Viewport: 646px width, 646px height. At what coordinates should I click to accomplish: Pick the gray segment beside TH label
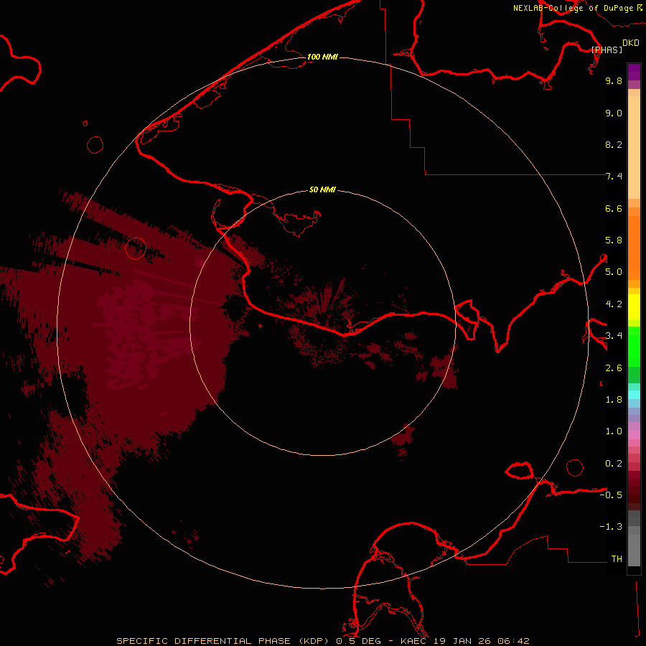click(x=634, y=551)
